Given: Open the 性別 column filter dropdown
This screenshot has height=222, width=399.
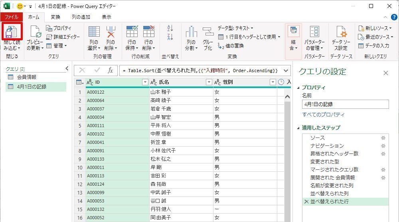Looking at the screenshot, I should click(273, 82).
